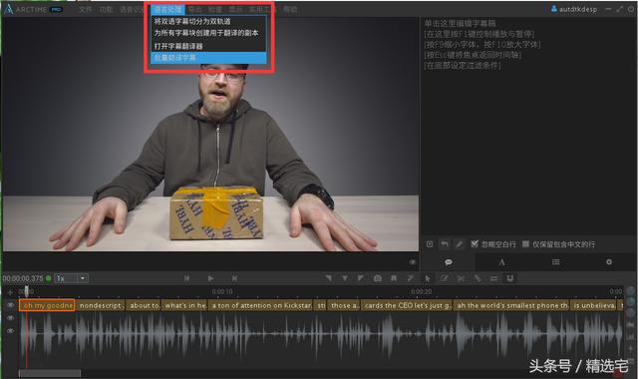Click the play button under the video
This screenshot has height=379, width=638.
tap(210, 278)
